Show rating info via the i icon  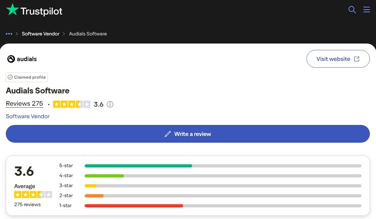click(110, 104)
